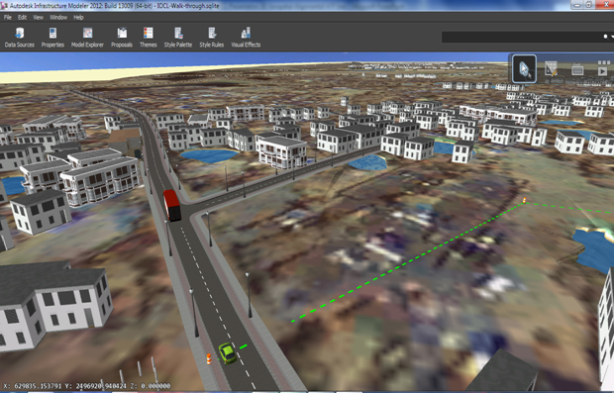
Task: Open the Window menu
Action: click(x=58, y=17)
